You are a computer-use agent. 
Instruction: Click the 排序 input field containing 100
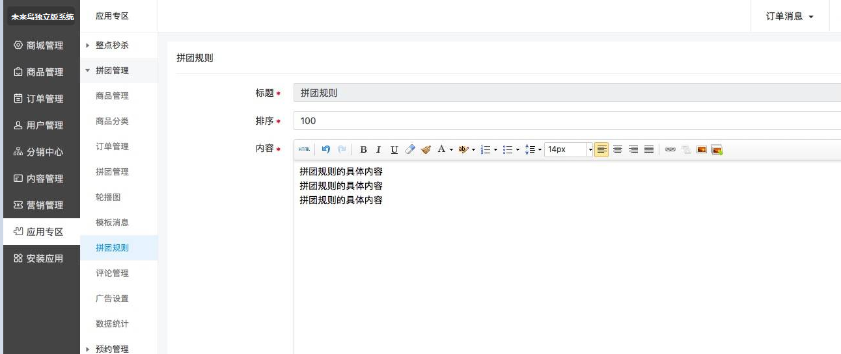tap(567, 121)
